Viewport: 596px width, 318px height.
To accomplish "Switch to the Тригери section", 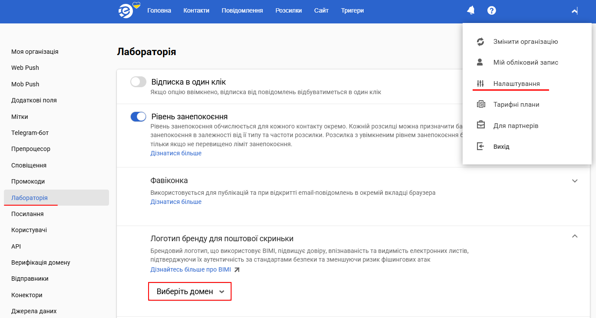I will pos(352,10).
